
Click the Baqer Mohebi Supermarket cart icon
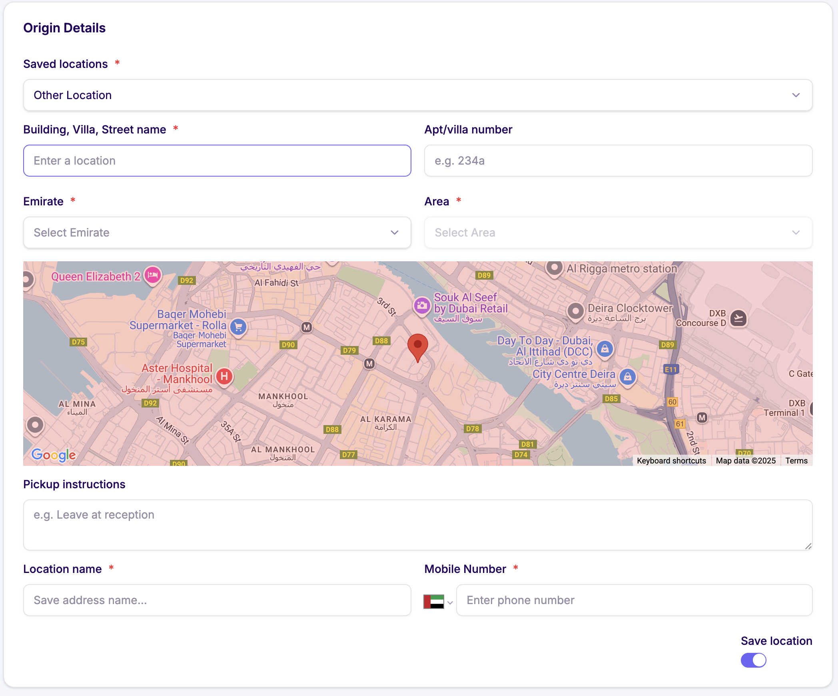[238, 327]
